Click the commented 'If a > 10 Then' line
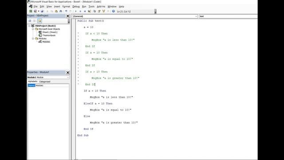 click(x=96, y=72)
